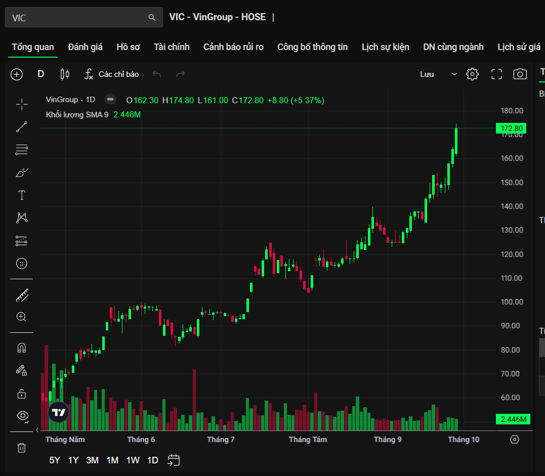Click the Tháng Tám time axis label
Viewport: 545px width, 476px height.
pyautogui.click(x=308, y=440)
